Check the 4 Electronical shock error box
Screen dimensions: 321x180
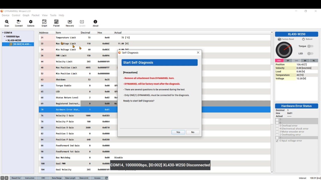coord(277,129)
